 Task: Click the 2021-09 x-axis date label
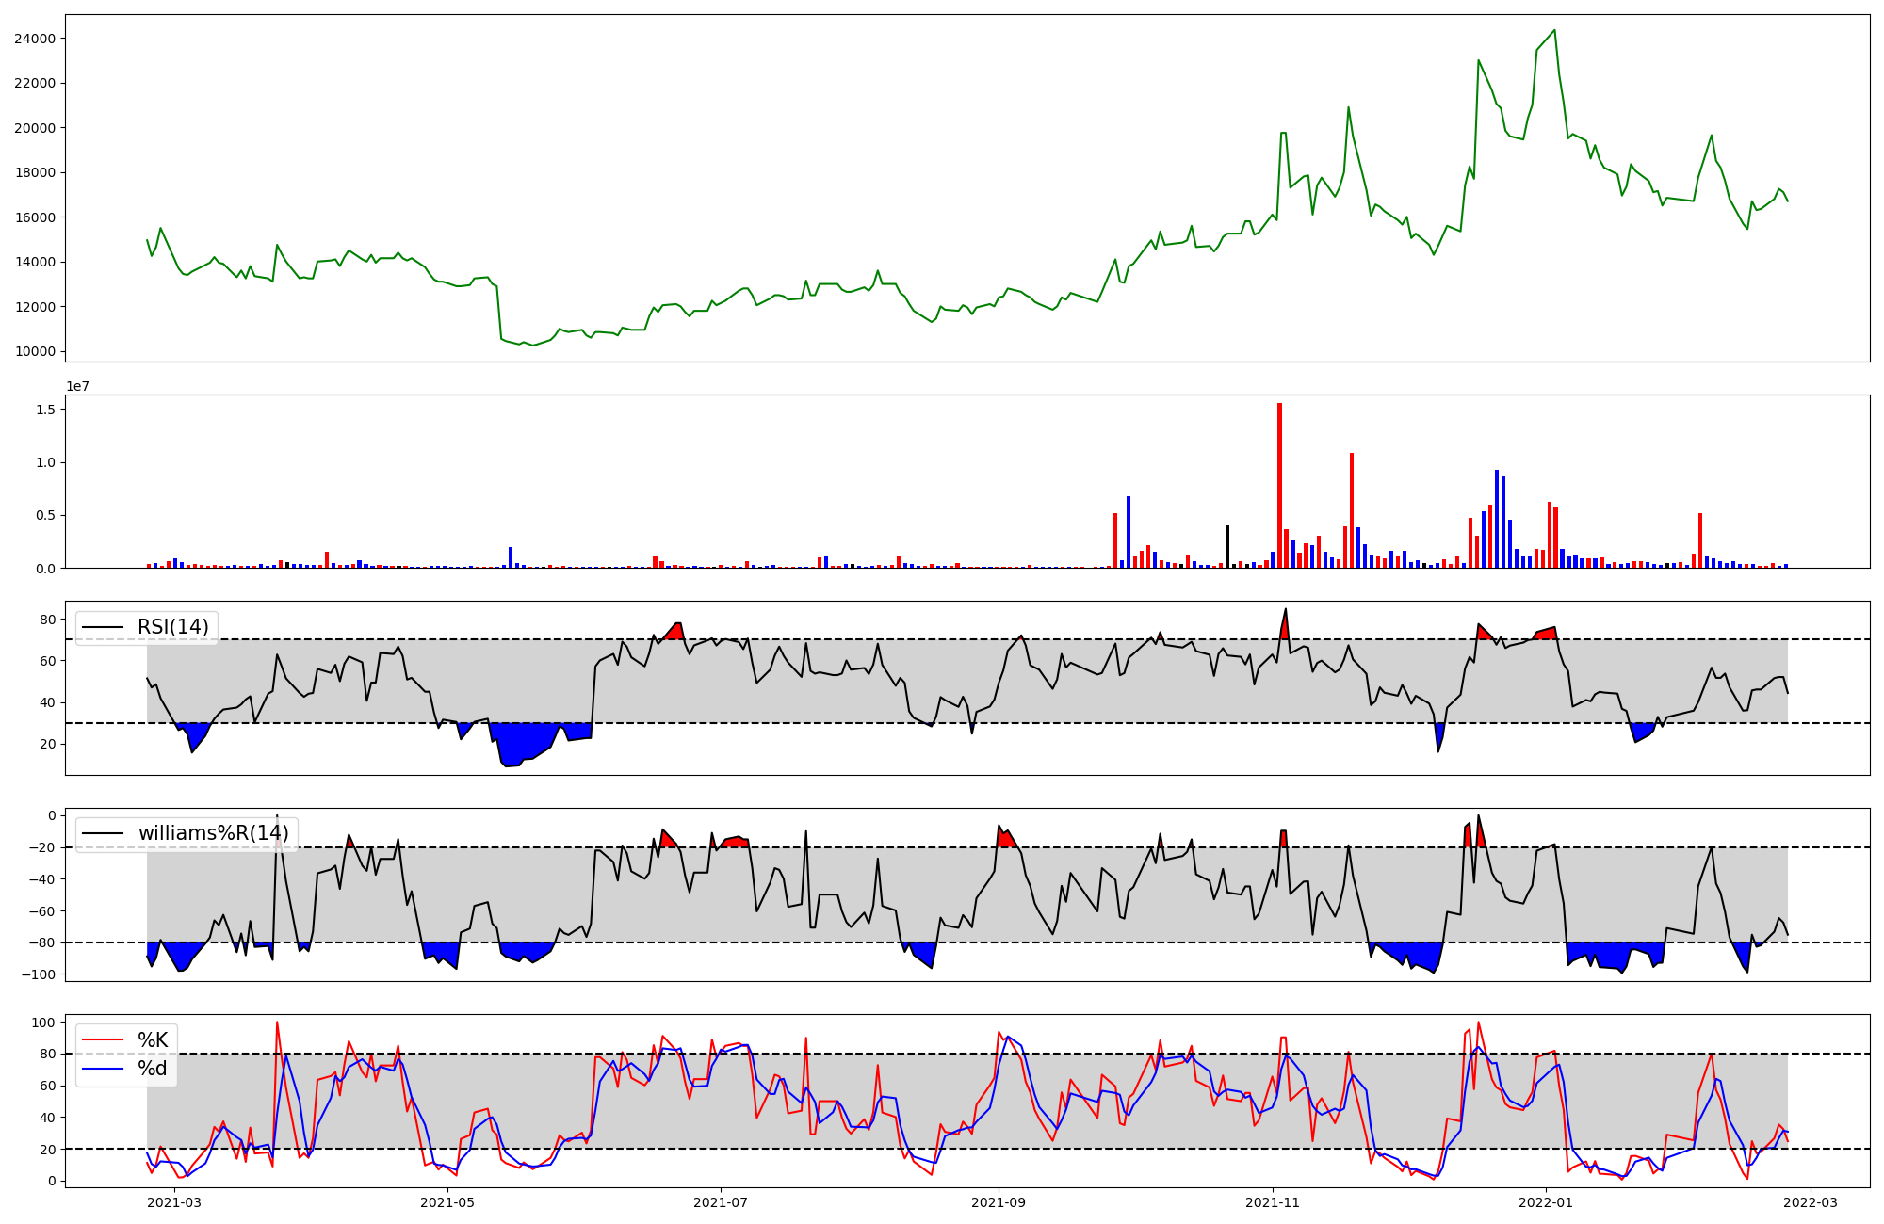point(999,1202)
